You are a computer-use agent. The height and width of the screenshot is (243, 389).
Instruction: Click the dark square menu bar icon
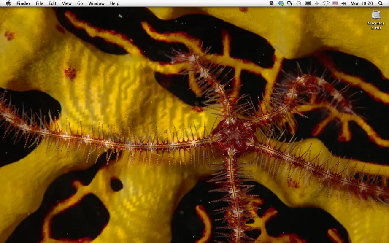coord(271,3)
